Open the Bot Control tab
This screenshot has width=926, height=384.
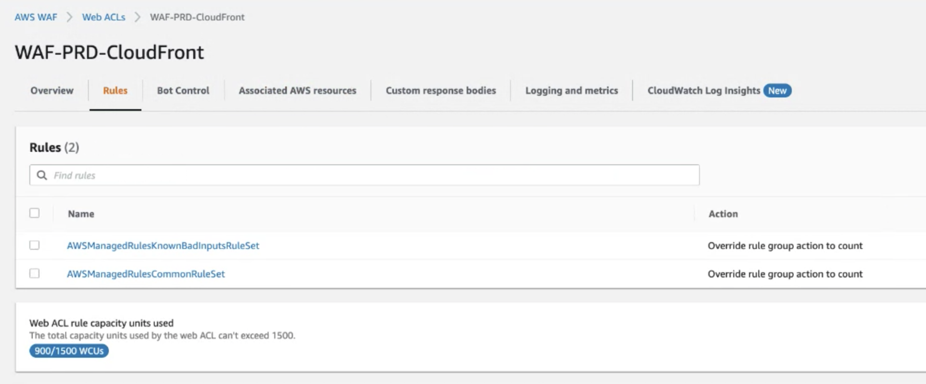coord(183,90)
